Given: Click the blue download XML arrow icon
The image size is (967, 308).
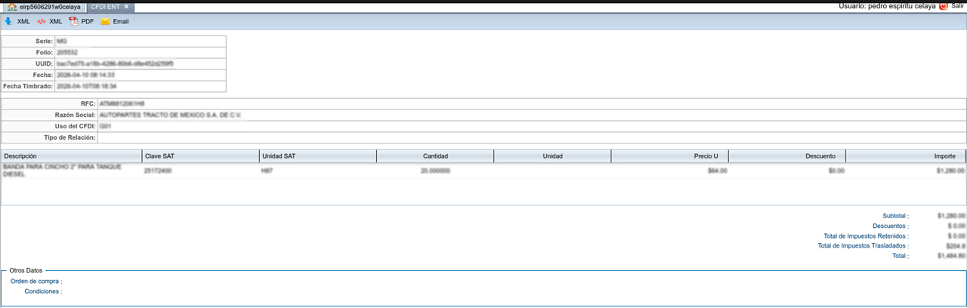Looking at the screenshot, I should 8,22.
